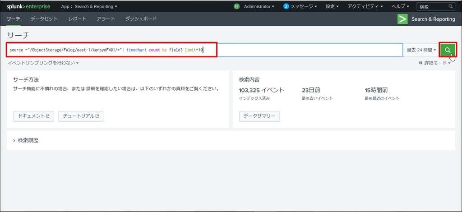
Task: Click the 15時間前 latest event value
Action: pos(376,90)
